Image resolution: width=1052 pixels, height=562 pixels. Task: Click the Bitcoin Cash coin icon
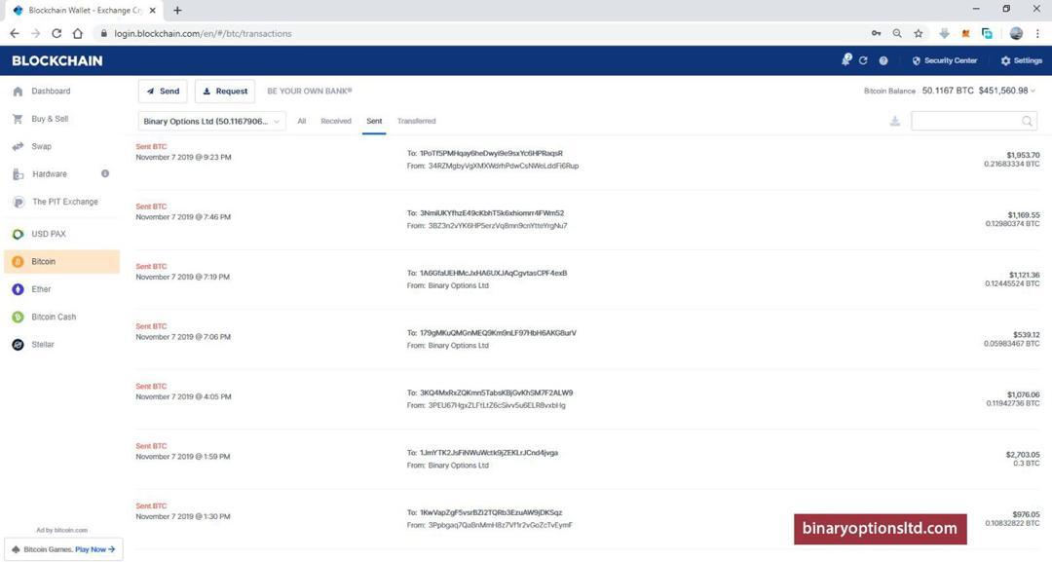coord(19,317)
